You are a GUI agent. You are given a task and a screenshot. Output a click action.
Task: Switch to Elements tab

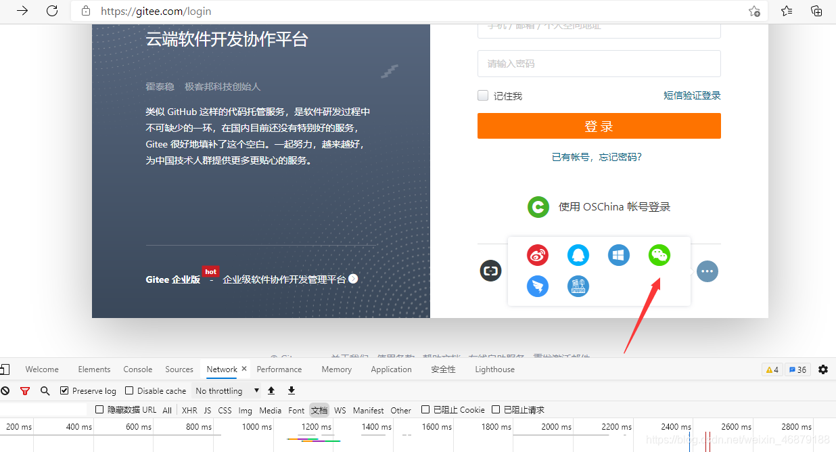94,369
